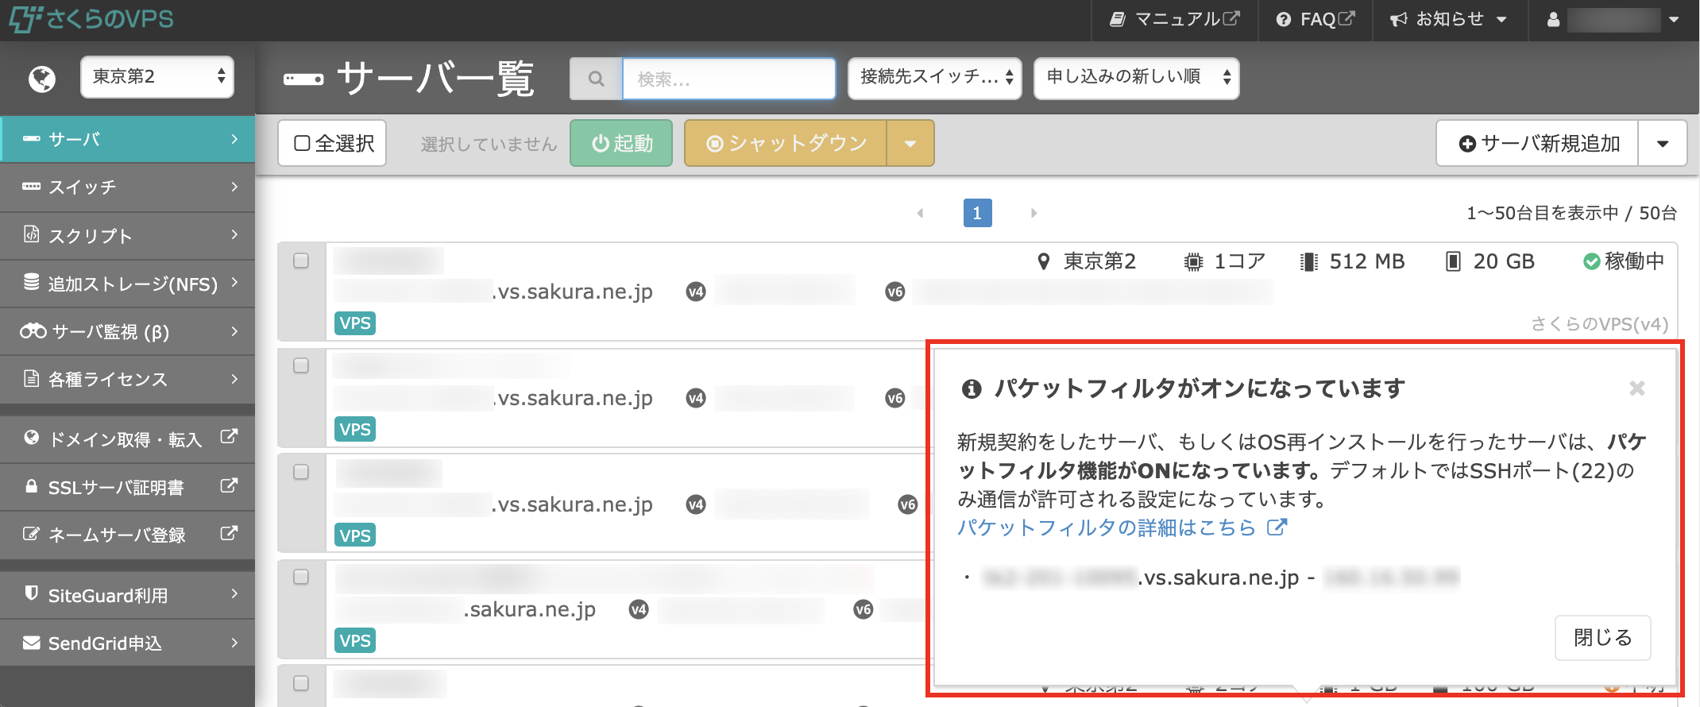The width and height of the screenshot is (1700, 707).
Task: Open パケットフィルタの詳細はこちら link
Action: [1122, 527]
